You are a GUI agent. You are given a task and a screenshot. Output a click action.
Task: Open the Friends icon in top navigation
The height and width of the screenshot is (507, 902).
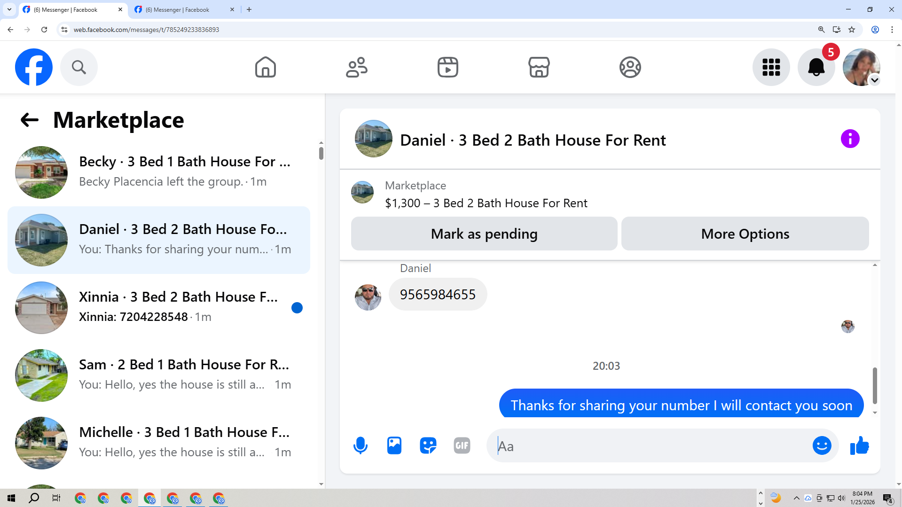(x=357, y=67)
